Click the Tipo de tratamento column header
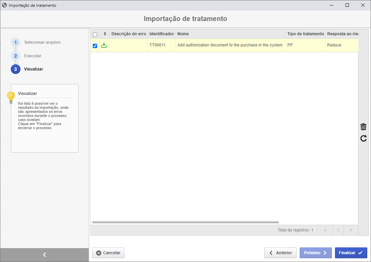Image resolution: width=371 pixels, height=262 pixels. click(x=305, y=34)
